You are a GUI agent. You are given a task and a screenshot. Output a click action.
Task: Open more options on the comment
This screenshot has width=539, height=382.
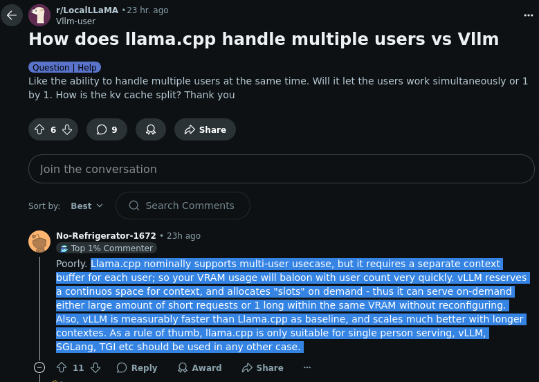coord(307,367)
